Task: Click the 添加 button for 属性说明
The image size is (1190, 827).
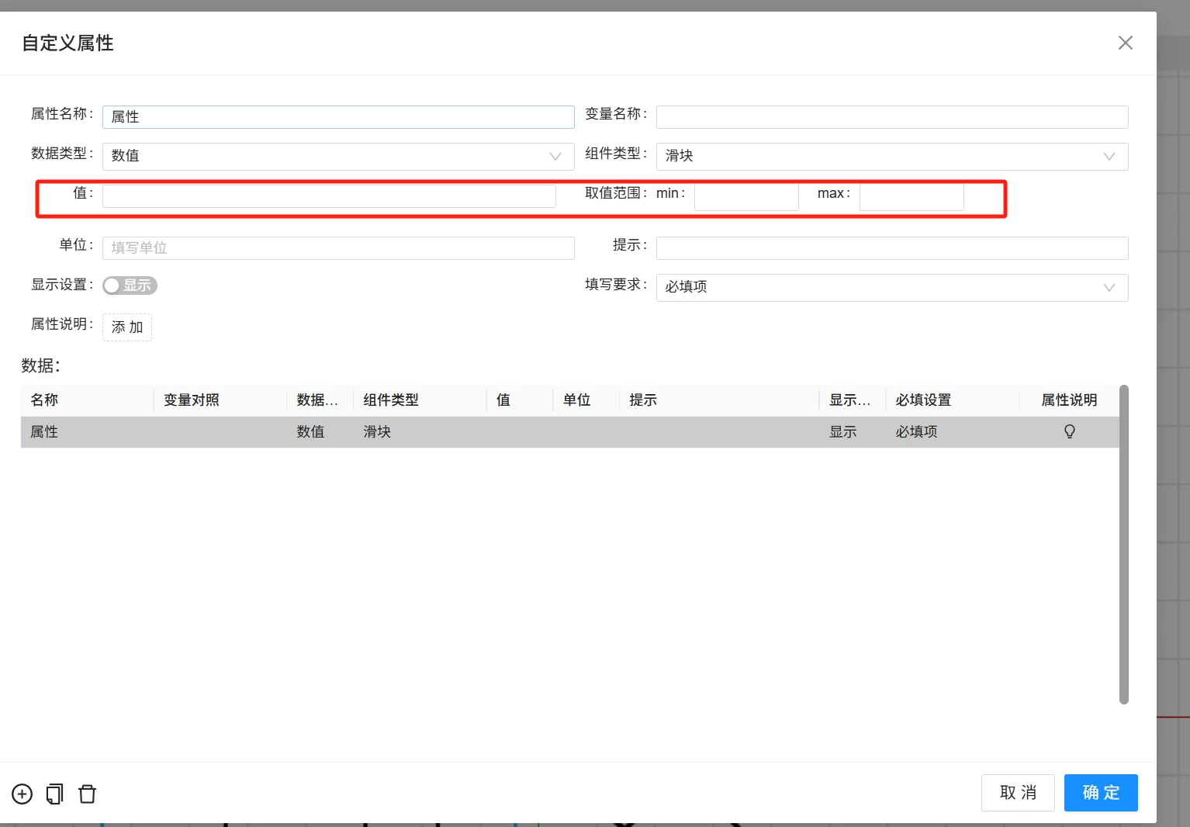Action: [x=127, y=327]
